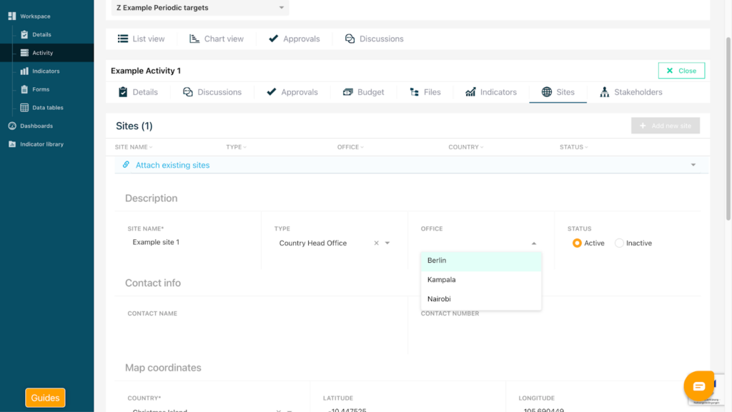Open Indicator library from sidebar icon

[x=12, y=144]
